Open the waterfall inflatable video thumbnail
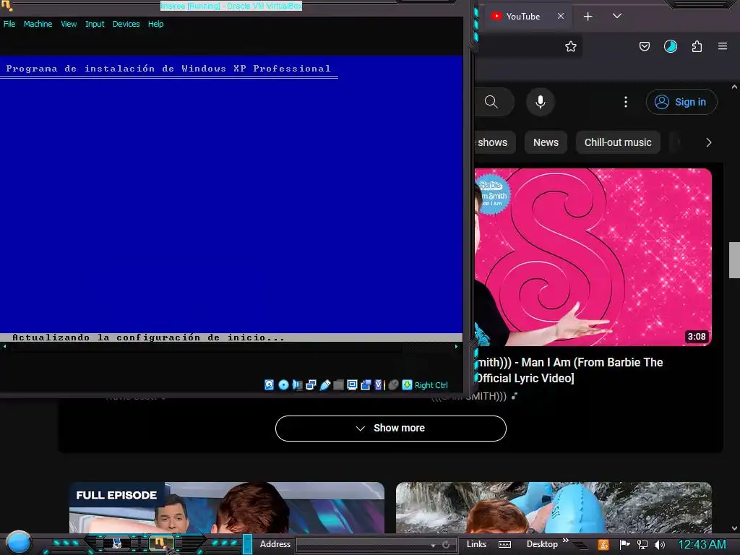This screenshot has width=740, height=555. tap(554, 507)
